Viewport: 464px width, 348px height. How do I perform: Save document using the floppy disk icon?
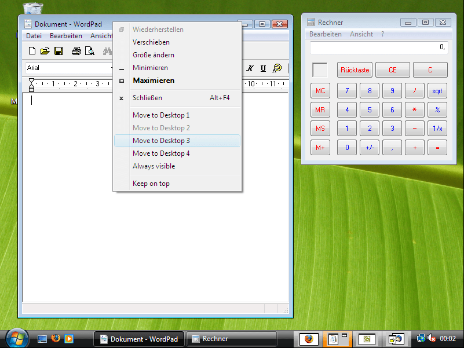[59, 51]
